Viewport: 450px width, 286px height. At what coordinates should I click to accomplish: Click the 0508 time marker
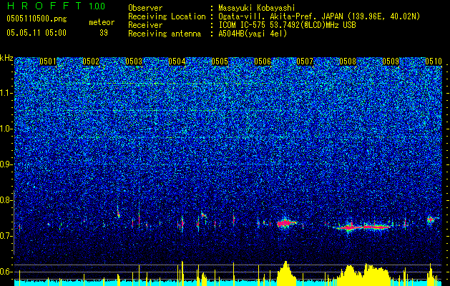click(x=348, y=61)
